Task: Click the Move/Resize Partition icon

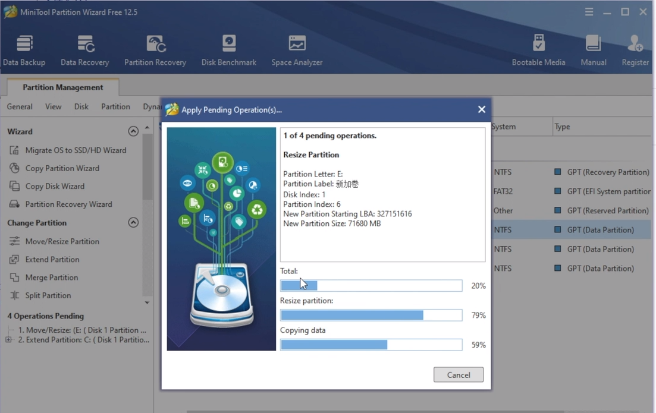Action: point(14,241)
